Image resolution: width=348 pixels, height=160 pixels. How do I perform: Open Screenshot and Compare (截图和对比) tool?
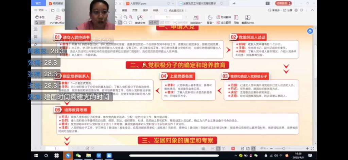coord(248,20)
